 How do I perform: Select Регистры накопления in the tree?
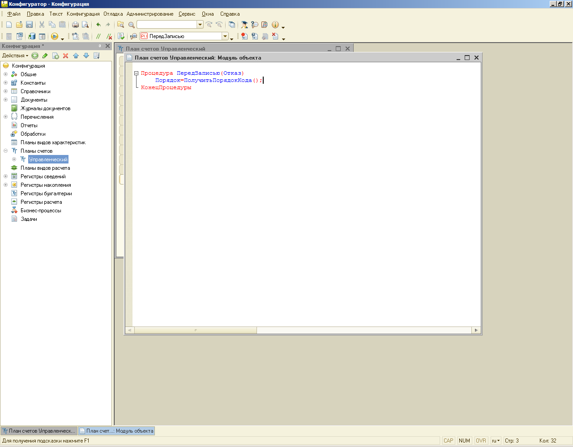click(x=46, y=185)
